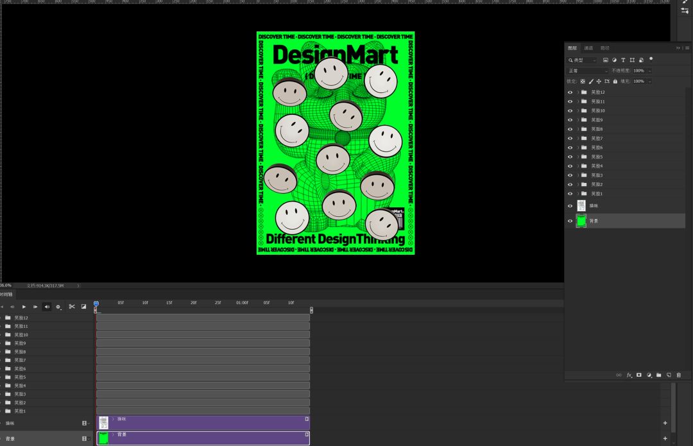Toggle the layer filtering on/off switch
This screenshot has width=693, height=446.
click(651, 59)
